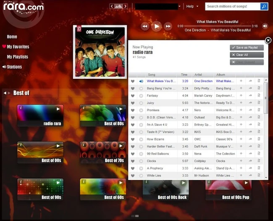Mute the volume speaker icon
273x221 pixels.
265,26
